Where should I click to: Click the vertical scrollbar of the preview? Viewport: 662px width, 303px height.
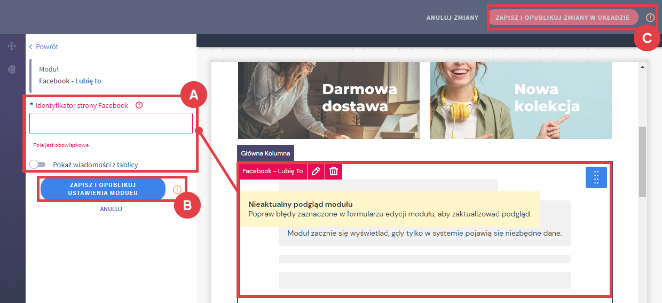643,160
